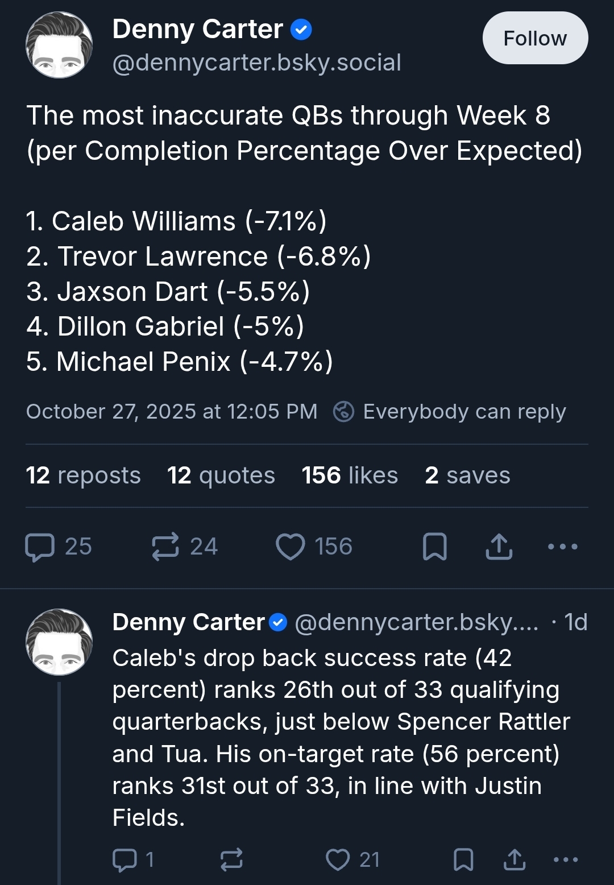Repost the Caleb drop back success reply
The height and width of the screenshot is (885, 614).
tap(231, 860)
